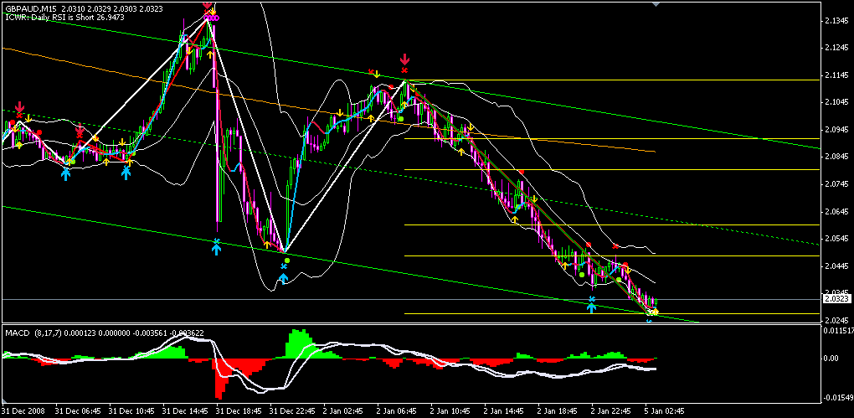Image resolution: width=854 pixels, height=418 pixels.
Task: Click the blue up arrow near 31 Dec 06:45
Action: pyautogui.click(x=65, y=173)
